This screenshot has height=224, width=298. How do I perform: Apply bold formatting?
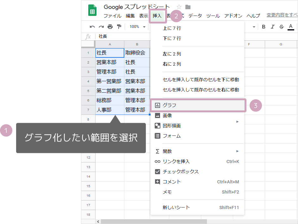tap(264, 27)
